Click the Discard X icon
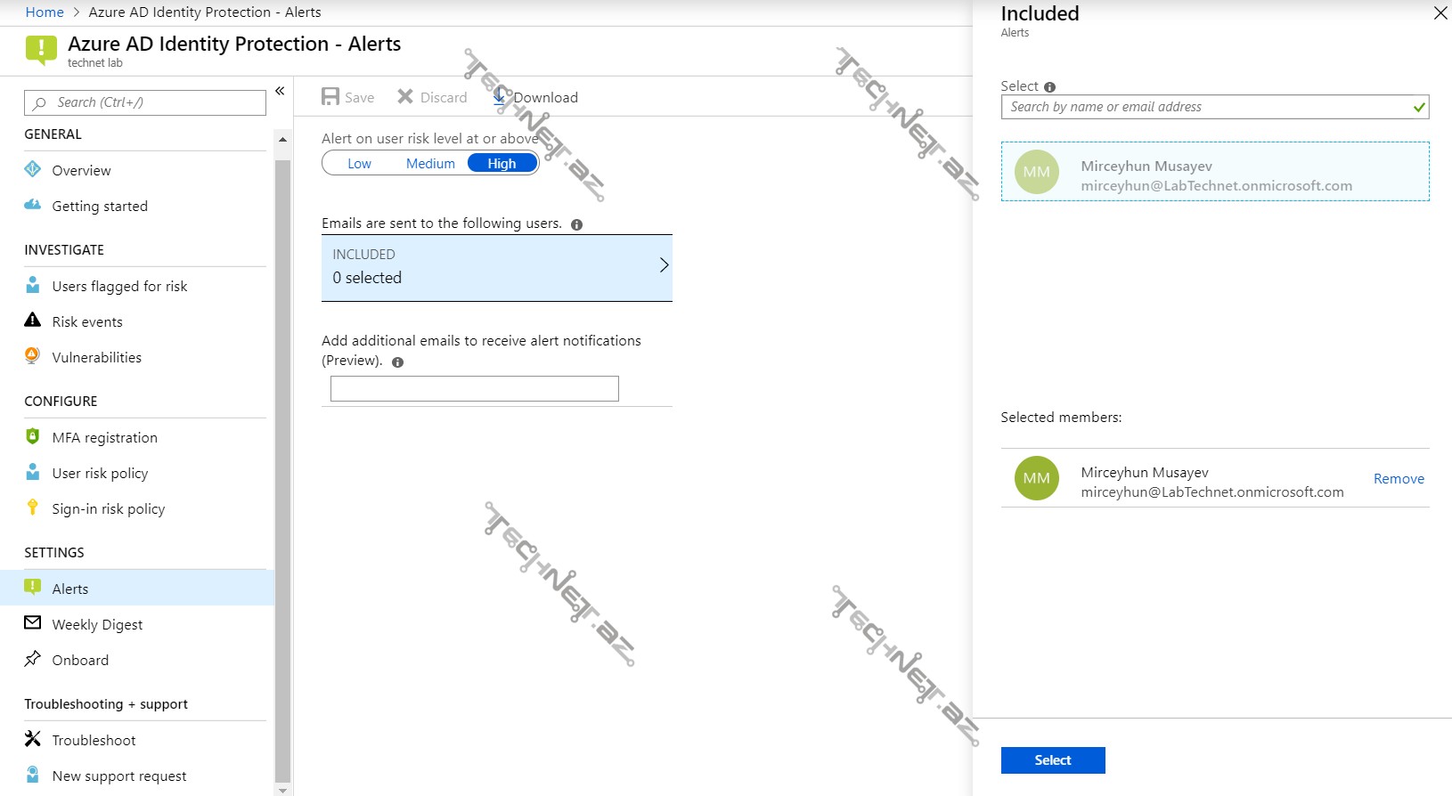Image resolution: width=1452 pixels, height=796 pixels. coord(405,97)
